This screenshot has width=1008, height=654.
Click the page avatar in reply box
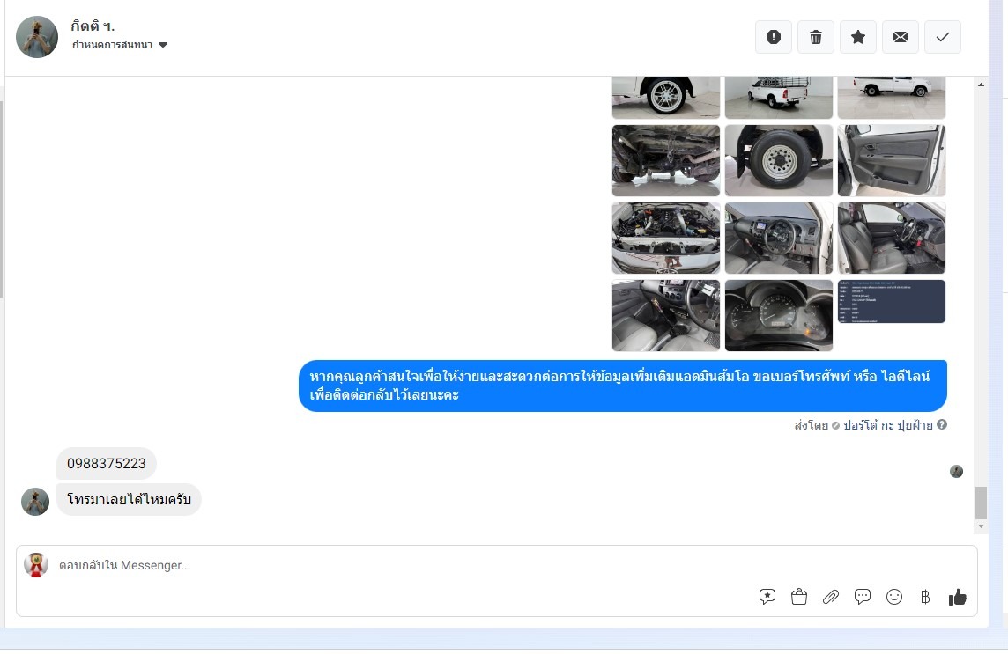point(36,565)
